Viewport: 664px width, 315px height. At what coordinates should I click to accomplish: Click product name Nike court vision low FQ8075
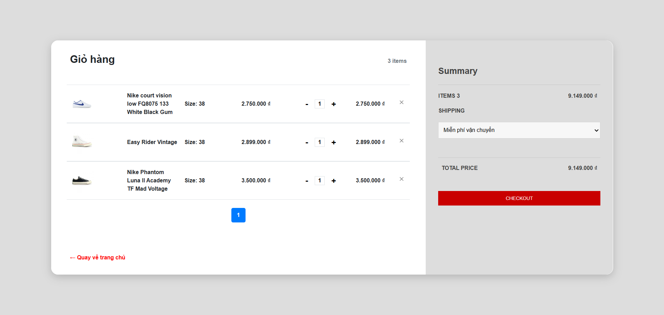(150, 104)
